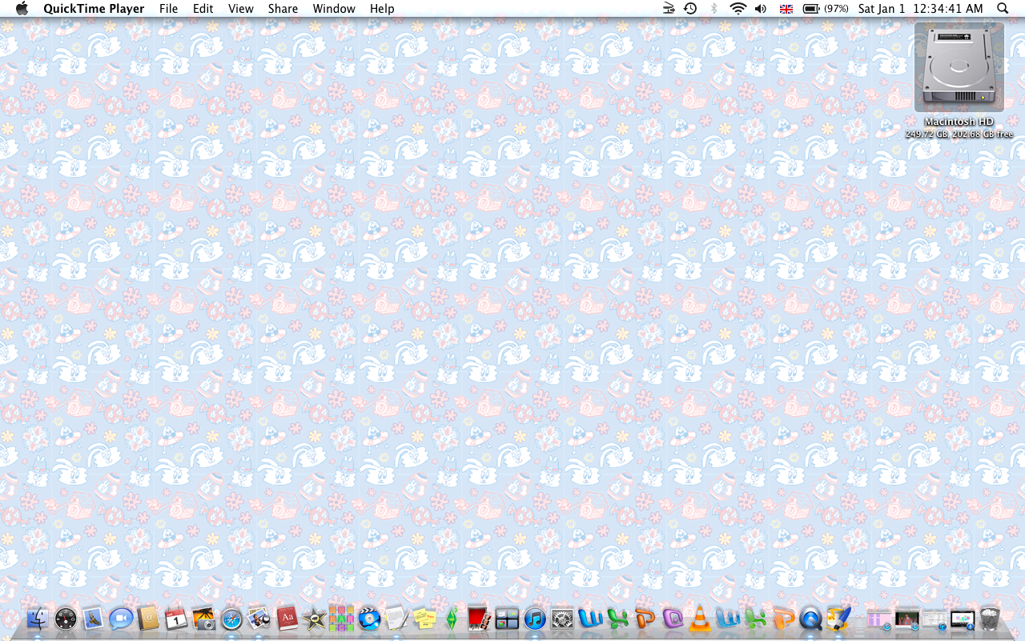The width and height of the screenshot is (1025, 641).
Task: Open TextEdit from the Dock
Action: point(396,619)
